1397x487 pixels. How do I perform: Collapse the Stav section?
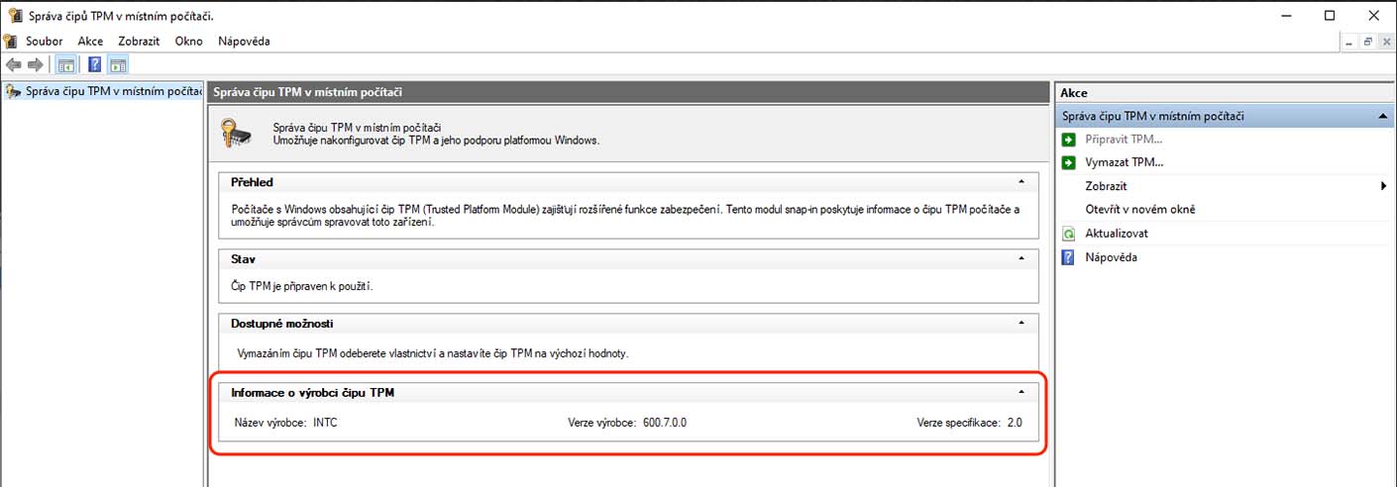(1021, 258)
